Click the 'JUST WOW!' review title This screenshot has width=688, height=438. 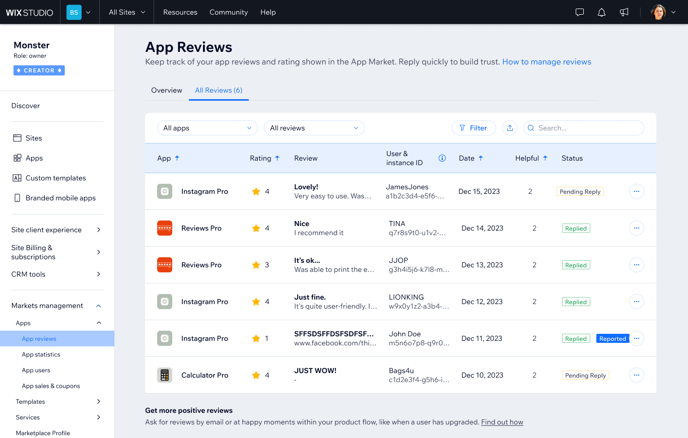pyautogui.click(x=315, y=371)
